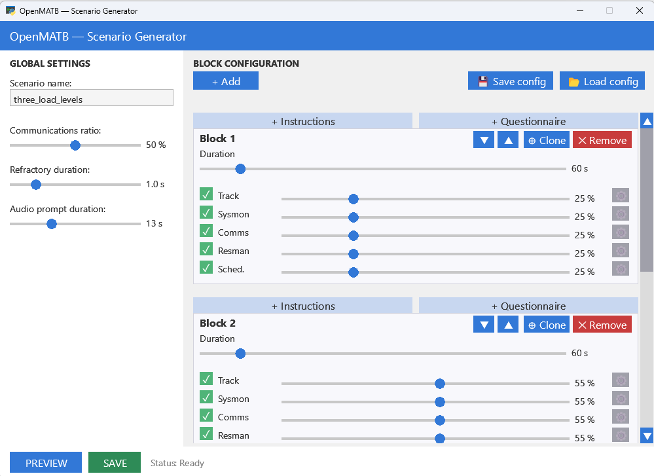Open Sysmon settings gear in Block 2
The height and width of the screenshot is (476, 654).
620,399
